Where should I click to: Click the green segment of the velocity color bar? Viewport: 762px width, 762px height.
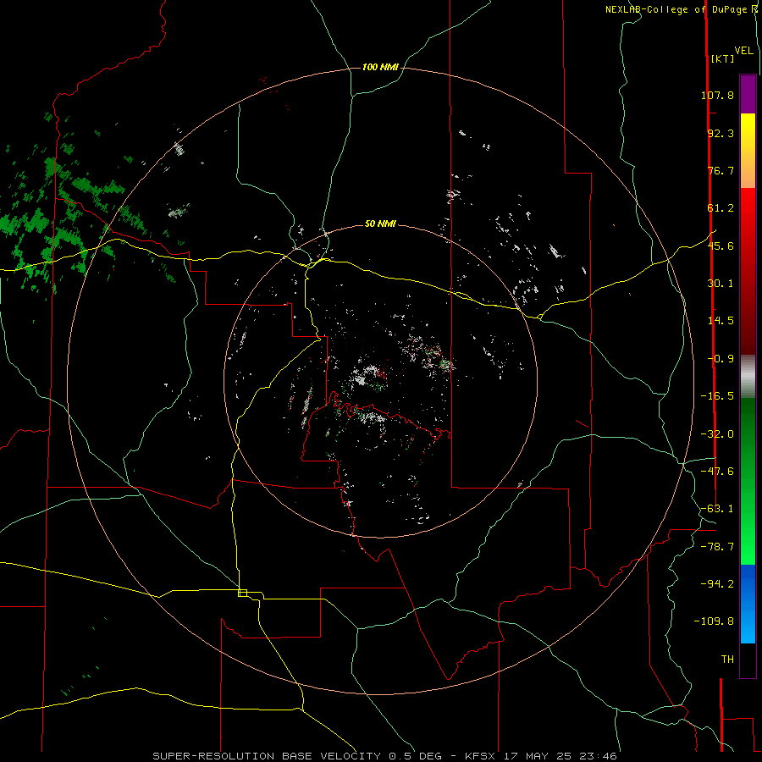click(x=748, y=481)
